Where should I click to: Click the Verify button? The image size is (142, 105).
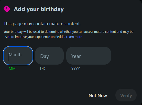126,95
